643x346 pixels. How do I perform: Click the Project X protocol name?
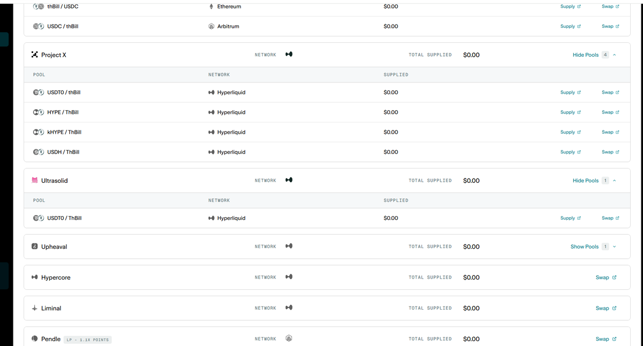coord(54,55)
